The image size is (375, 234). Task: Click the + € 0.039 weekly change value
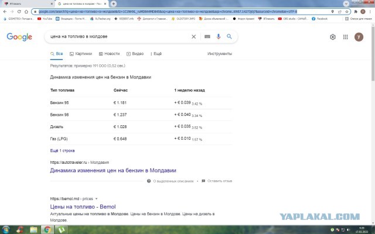(182, 102)
